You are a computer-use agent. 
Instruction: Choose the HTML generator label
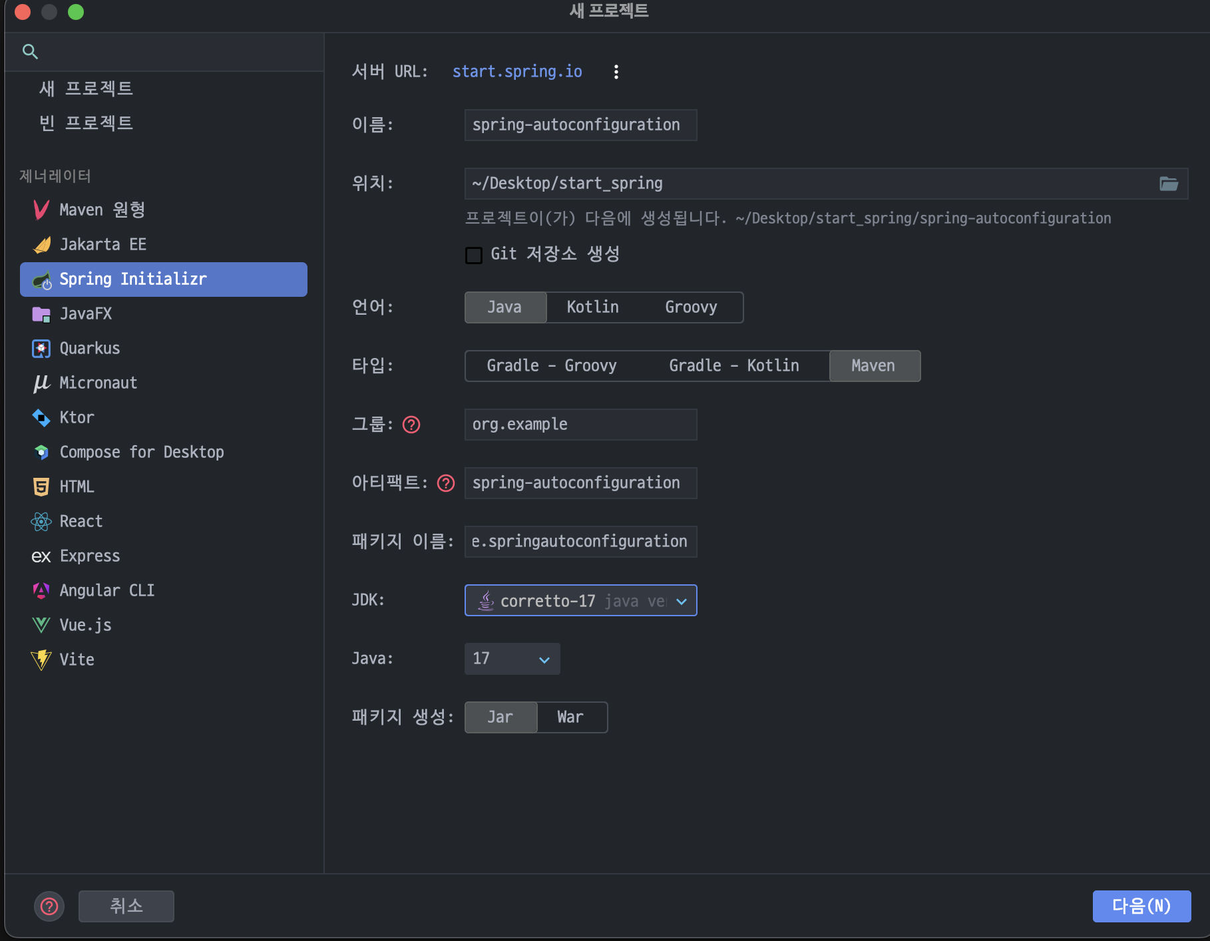pyautogui.click(x=77, y=487)
